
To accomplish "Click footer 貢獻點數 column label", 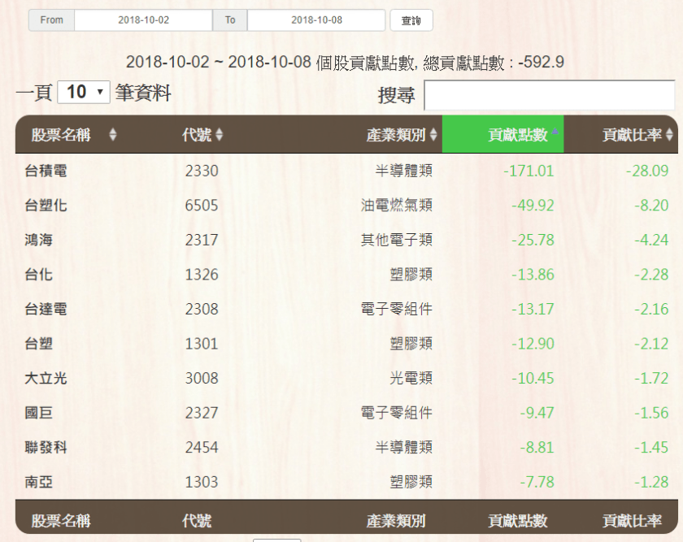I will click(517, 521).
